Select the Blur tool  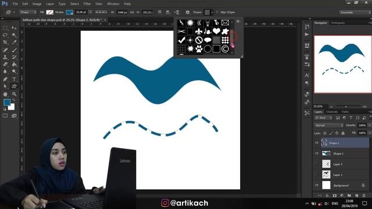5,71
